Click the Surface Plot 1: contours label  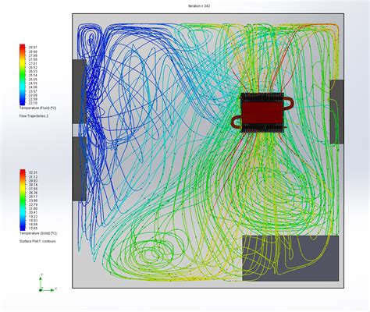pos(37,241)
